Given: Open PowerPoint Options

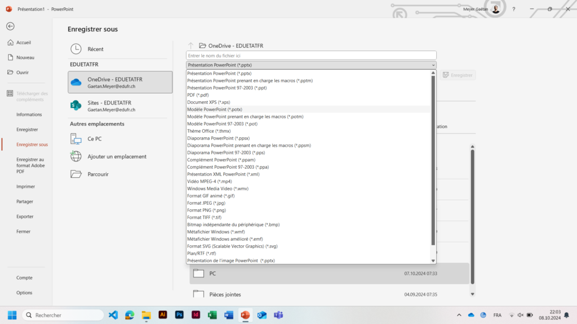Looking at the screenshot, I should point(24,293).
